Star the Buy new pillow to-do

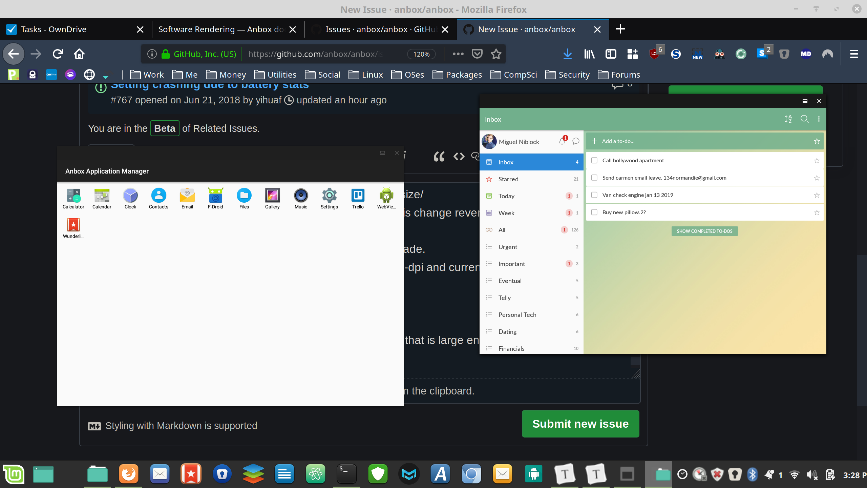point(817,212)
